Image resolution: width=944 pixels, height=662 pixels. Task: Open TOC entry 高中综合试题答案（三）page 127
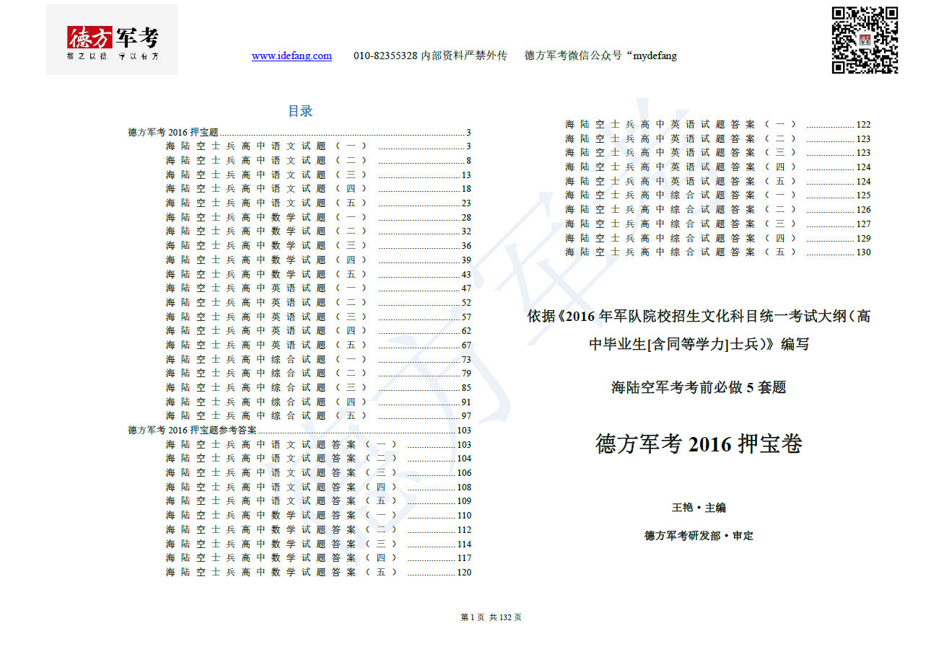tap(717, 224)
